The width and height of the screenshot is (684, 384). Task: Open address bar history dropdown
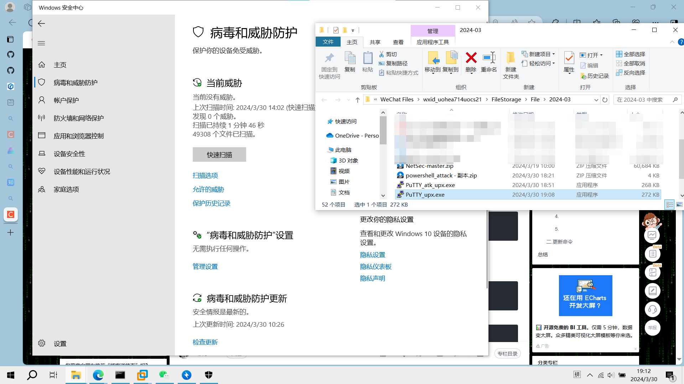[x=596, y=100]
